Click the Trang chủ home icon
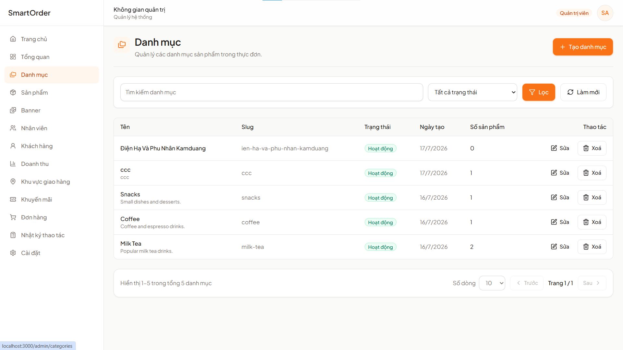 pos(13,39)
